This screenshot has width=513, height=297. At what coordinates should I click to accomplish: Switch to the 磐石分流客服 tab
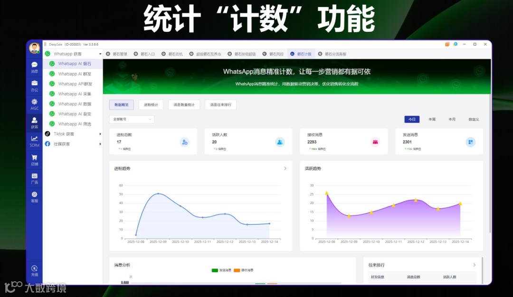tap(332, 54)
